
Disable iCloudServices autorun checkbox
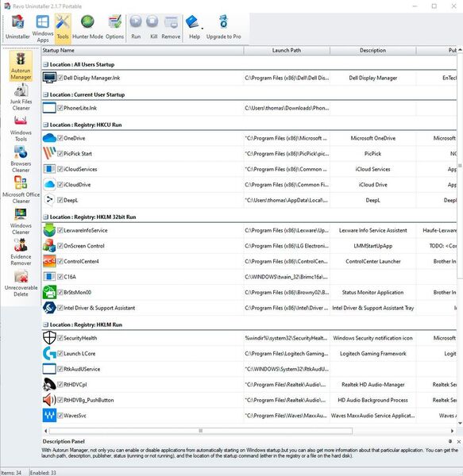click(x=60, y=169)
